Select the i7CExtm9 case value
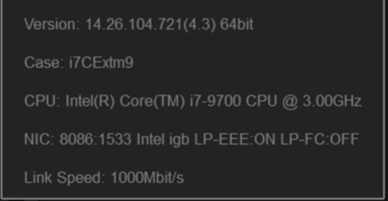 tap(101, 63)
